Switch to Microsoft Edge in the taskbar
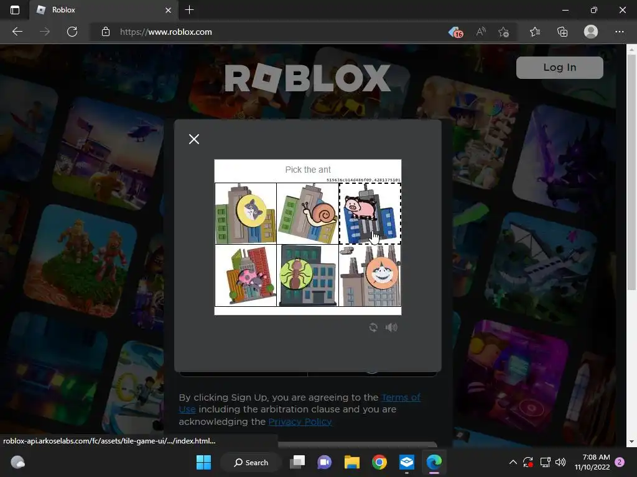Viewport: 637px width, 477px height. pyautogui.click(x=434, y=462)
